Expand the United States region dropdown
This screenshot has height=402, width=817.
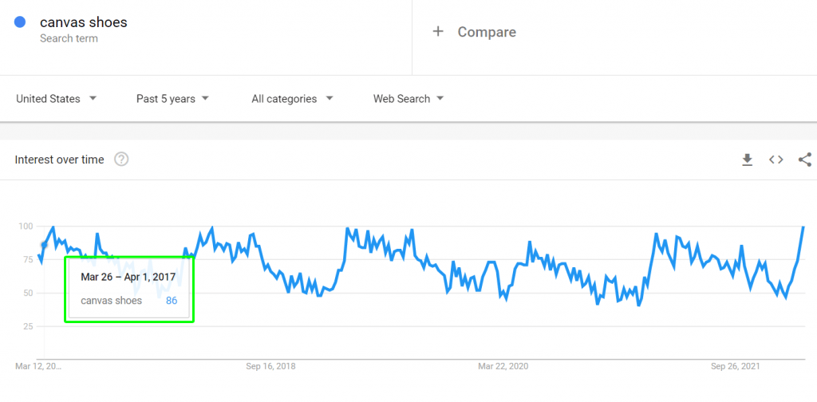point(57,99)
